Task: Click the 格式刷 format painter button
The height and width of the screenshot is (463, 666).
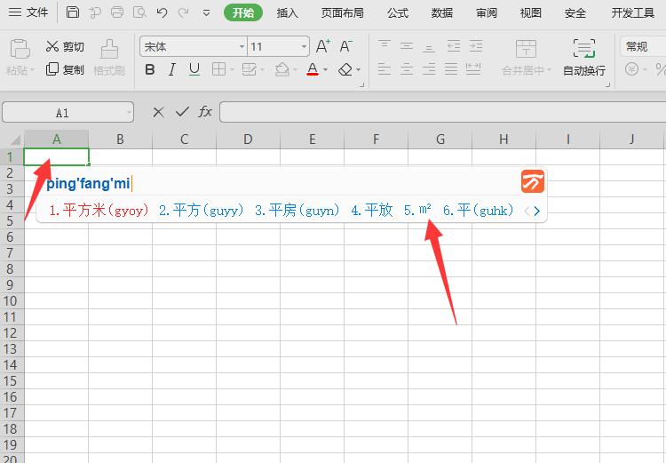Action: pyautogui.click(x=109, y=58)
